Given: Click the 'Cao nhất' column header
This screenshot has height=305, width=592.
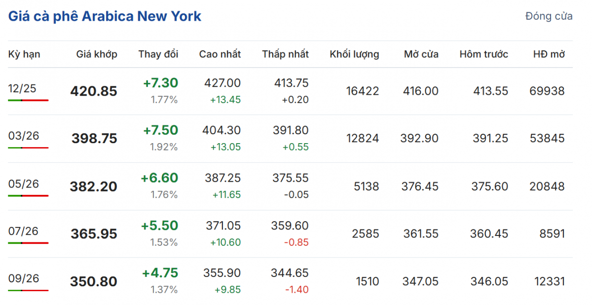Looking at the screenshot, I should 220,54.
